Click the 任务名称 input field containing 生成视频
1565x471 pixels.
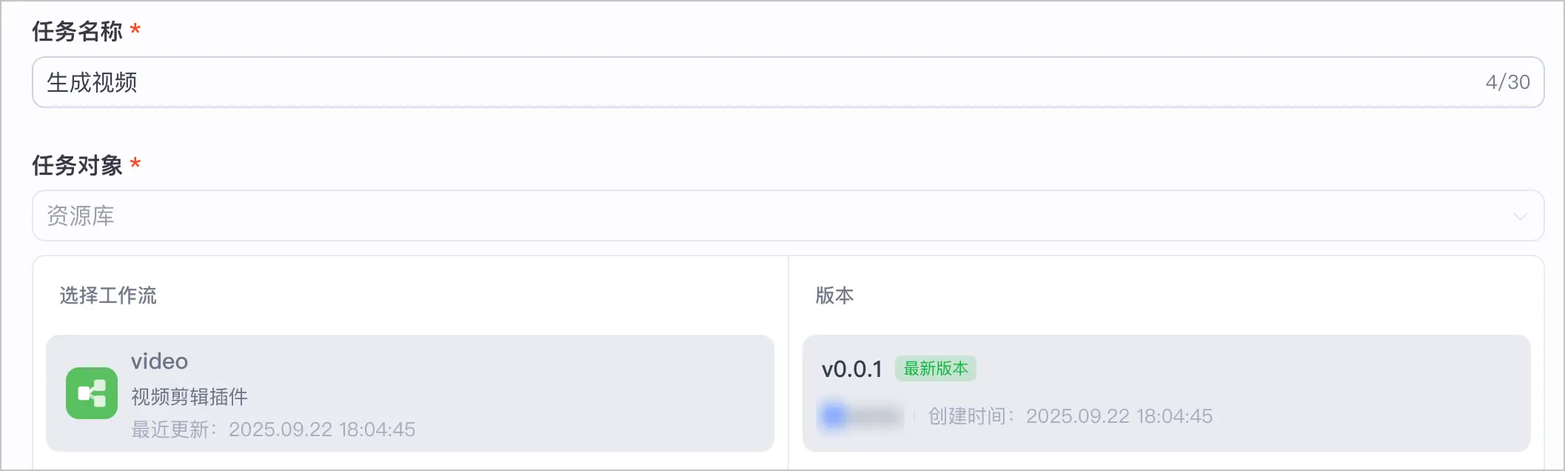[788, 82]
